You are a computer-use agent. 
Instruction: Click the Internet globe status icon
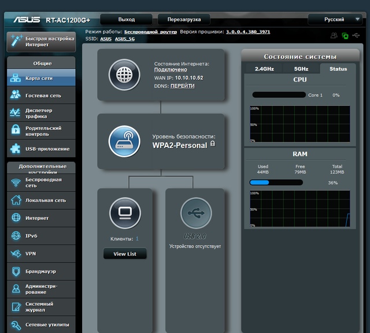[124, 75]
